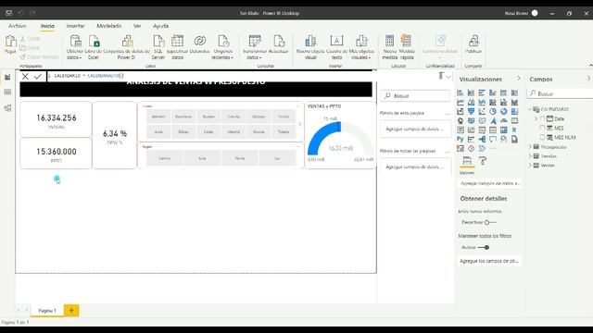Select the pie chart visualization
593x333 pixels.
pos(492,111)
